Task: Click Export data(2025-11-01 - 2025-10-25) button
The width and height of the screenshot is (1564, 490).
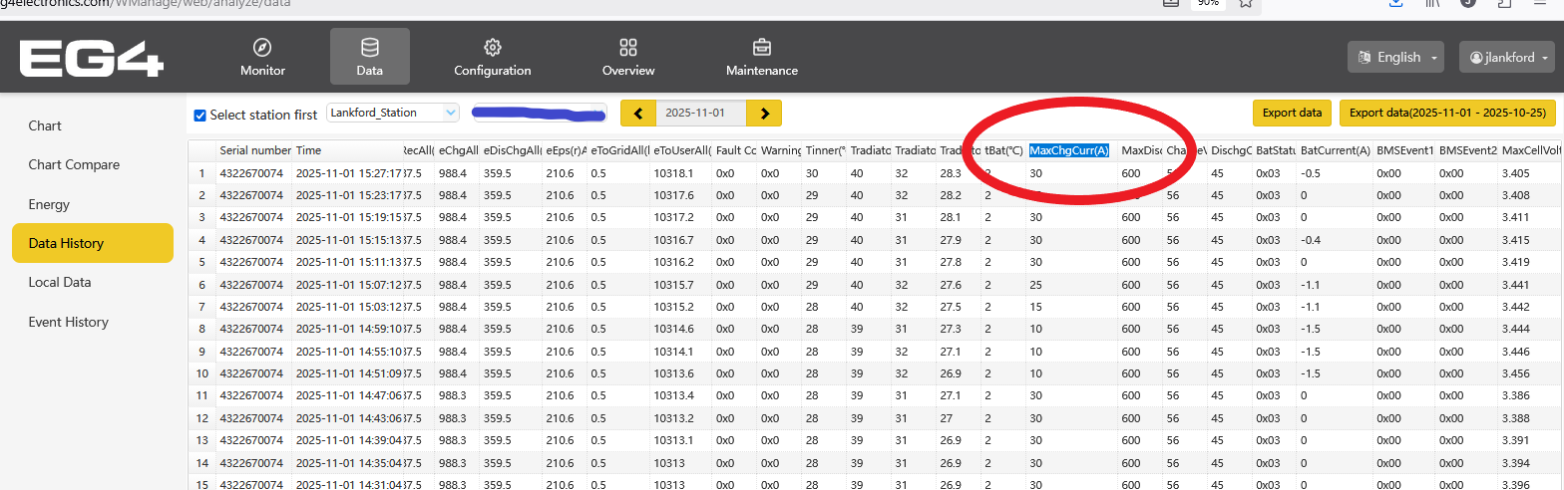Action: pyautogui.click(x=1446, y=113)
